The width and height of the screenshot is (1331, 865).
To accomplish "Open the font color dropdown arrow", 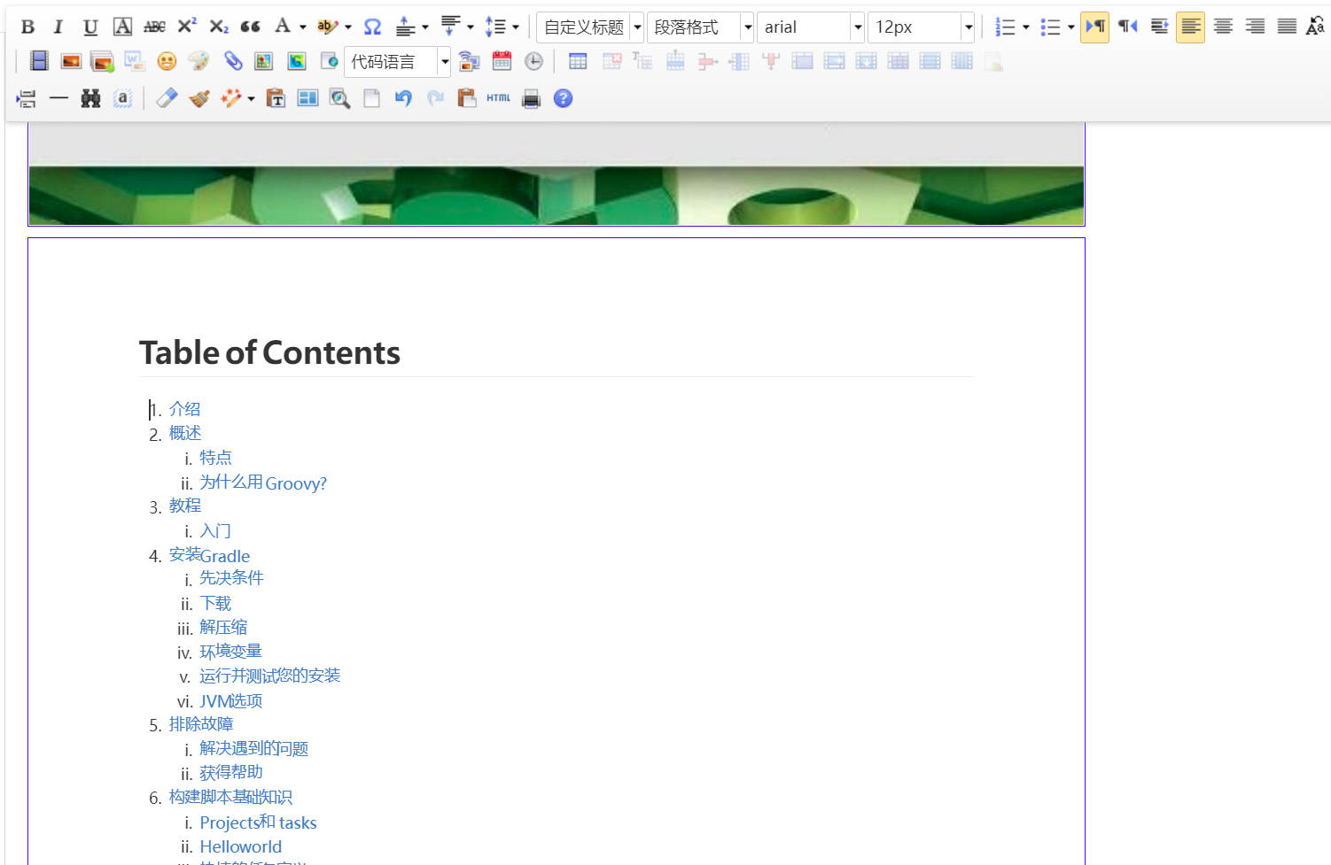I will 302,27.
